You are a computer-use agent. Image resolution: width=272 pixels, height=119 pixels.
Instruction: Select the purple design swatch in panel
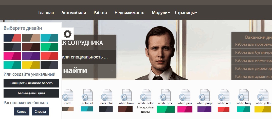coord(31,56)
